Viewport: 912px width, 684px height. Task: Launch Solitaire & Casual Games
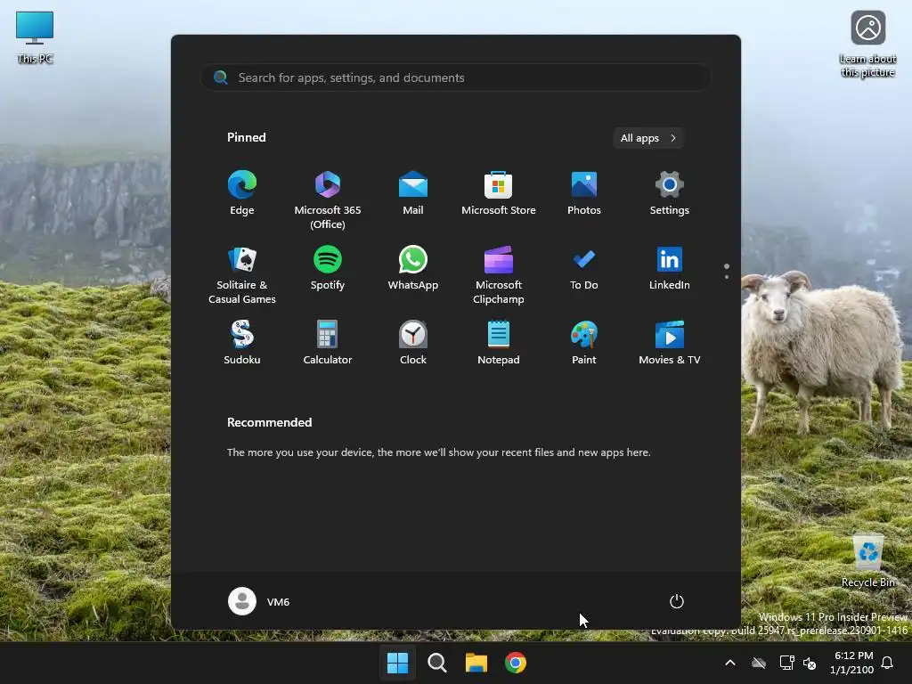pyautogui.click(x=242, y=274)
